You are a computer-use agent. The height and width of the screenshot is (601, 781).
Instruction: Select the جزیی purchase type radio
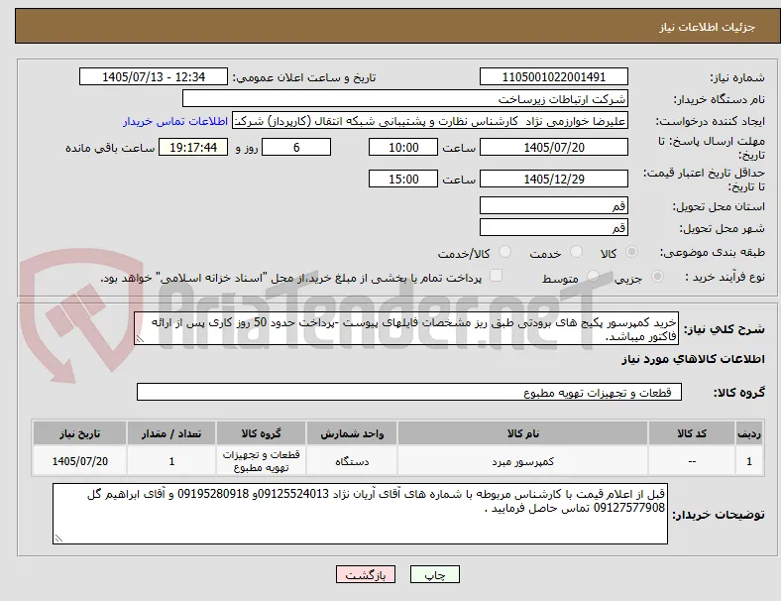click(x=657, y=276)
